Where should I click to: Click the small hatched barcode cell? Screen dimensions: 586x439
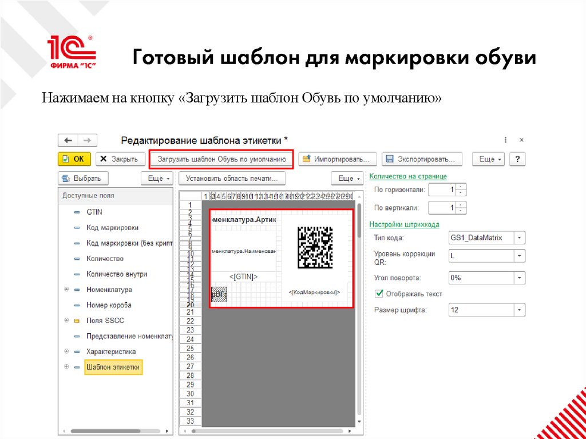click(219, 295)
